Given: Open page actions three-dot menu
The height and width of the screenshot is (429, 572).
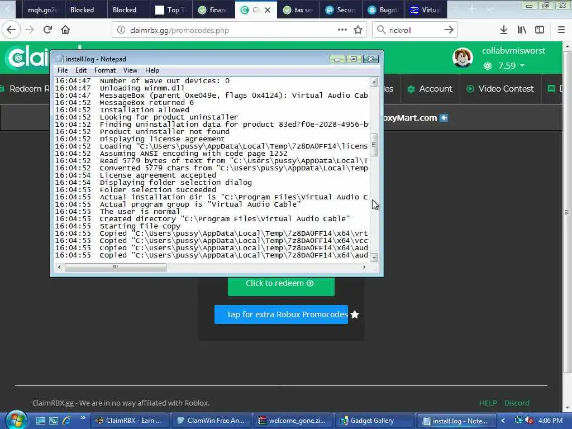Looking at the screenshot, I should (x=342, y=30).
